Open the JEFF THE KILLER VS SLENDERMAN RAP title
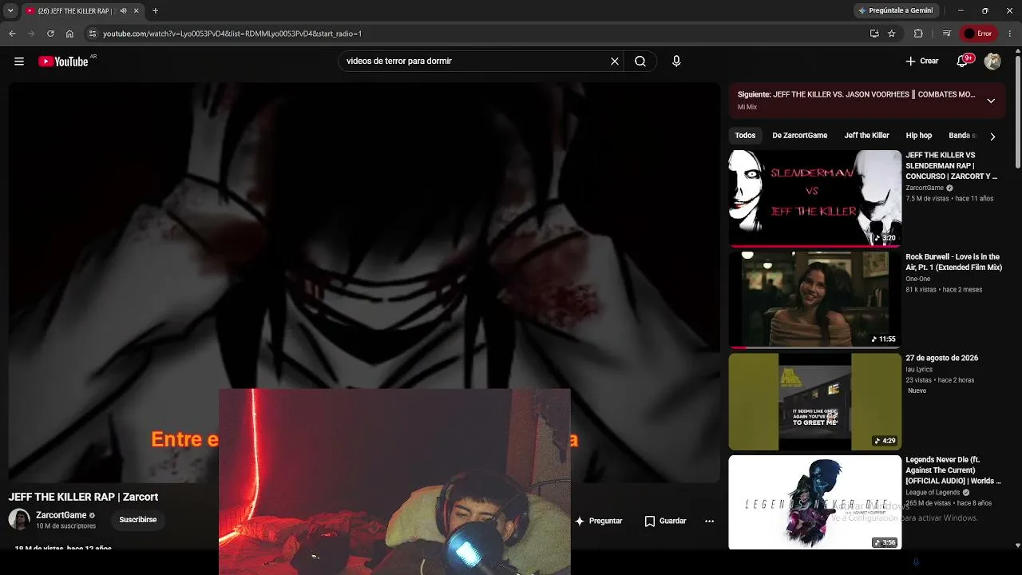The image size is (1022, 575). tap(952, 166)
